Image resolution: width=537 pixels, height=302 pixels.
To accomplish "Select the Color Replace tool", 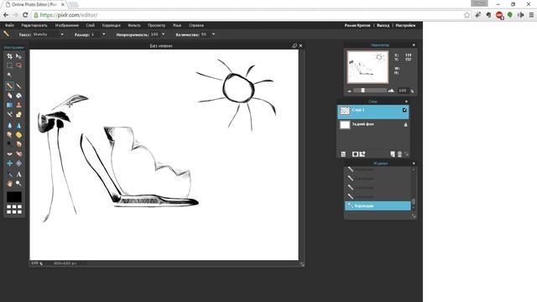I will point(9,114).
